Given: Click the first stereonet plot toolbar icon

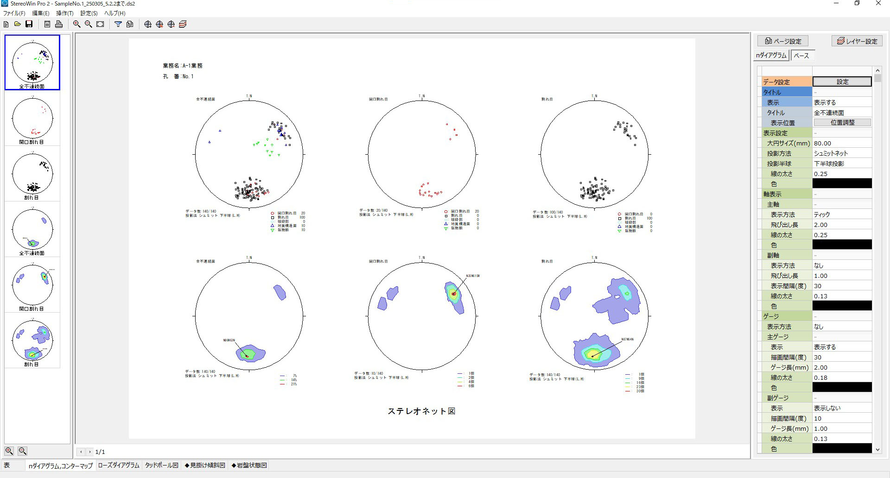Looking at the screenshot, I should pos(147,24).
